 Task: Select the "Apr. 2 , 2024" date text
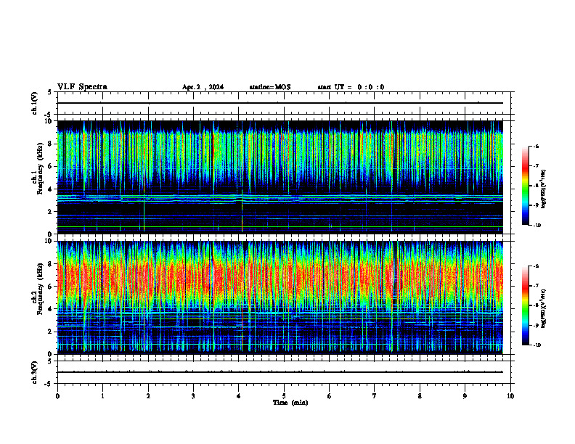tap(203, 87)
